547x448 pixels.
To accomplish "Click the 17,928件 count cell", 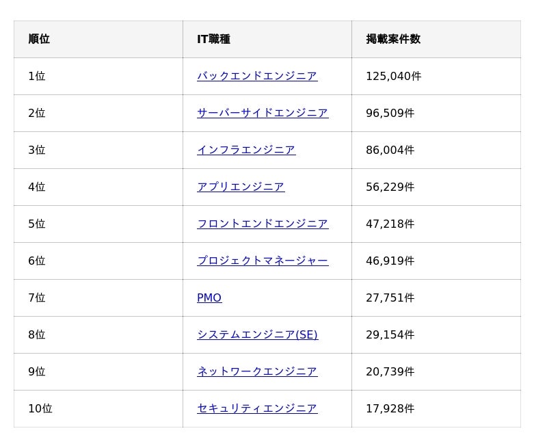I will coord(390,408).
